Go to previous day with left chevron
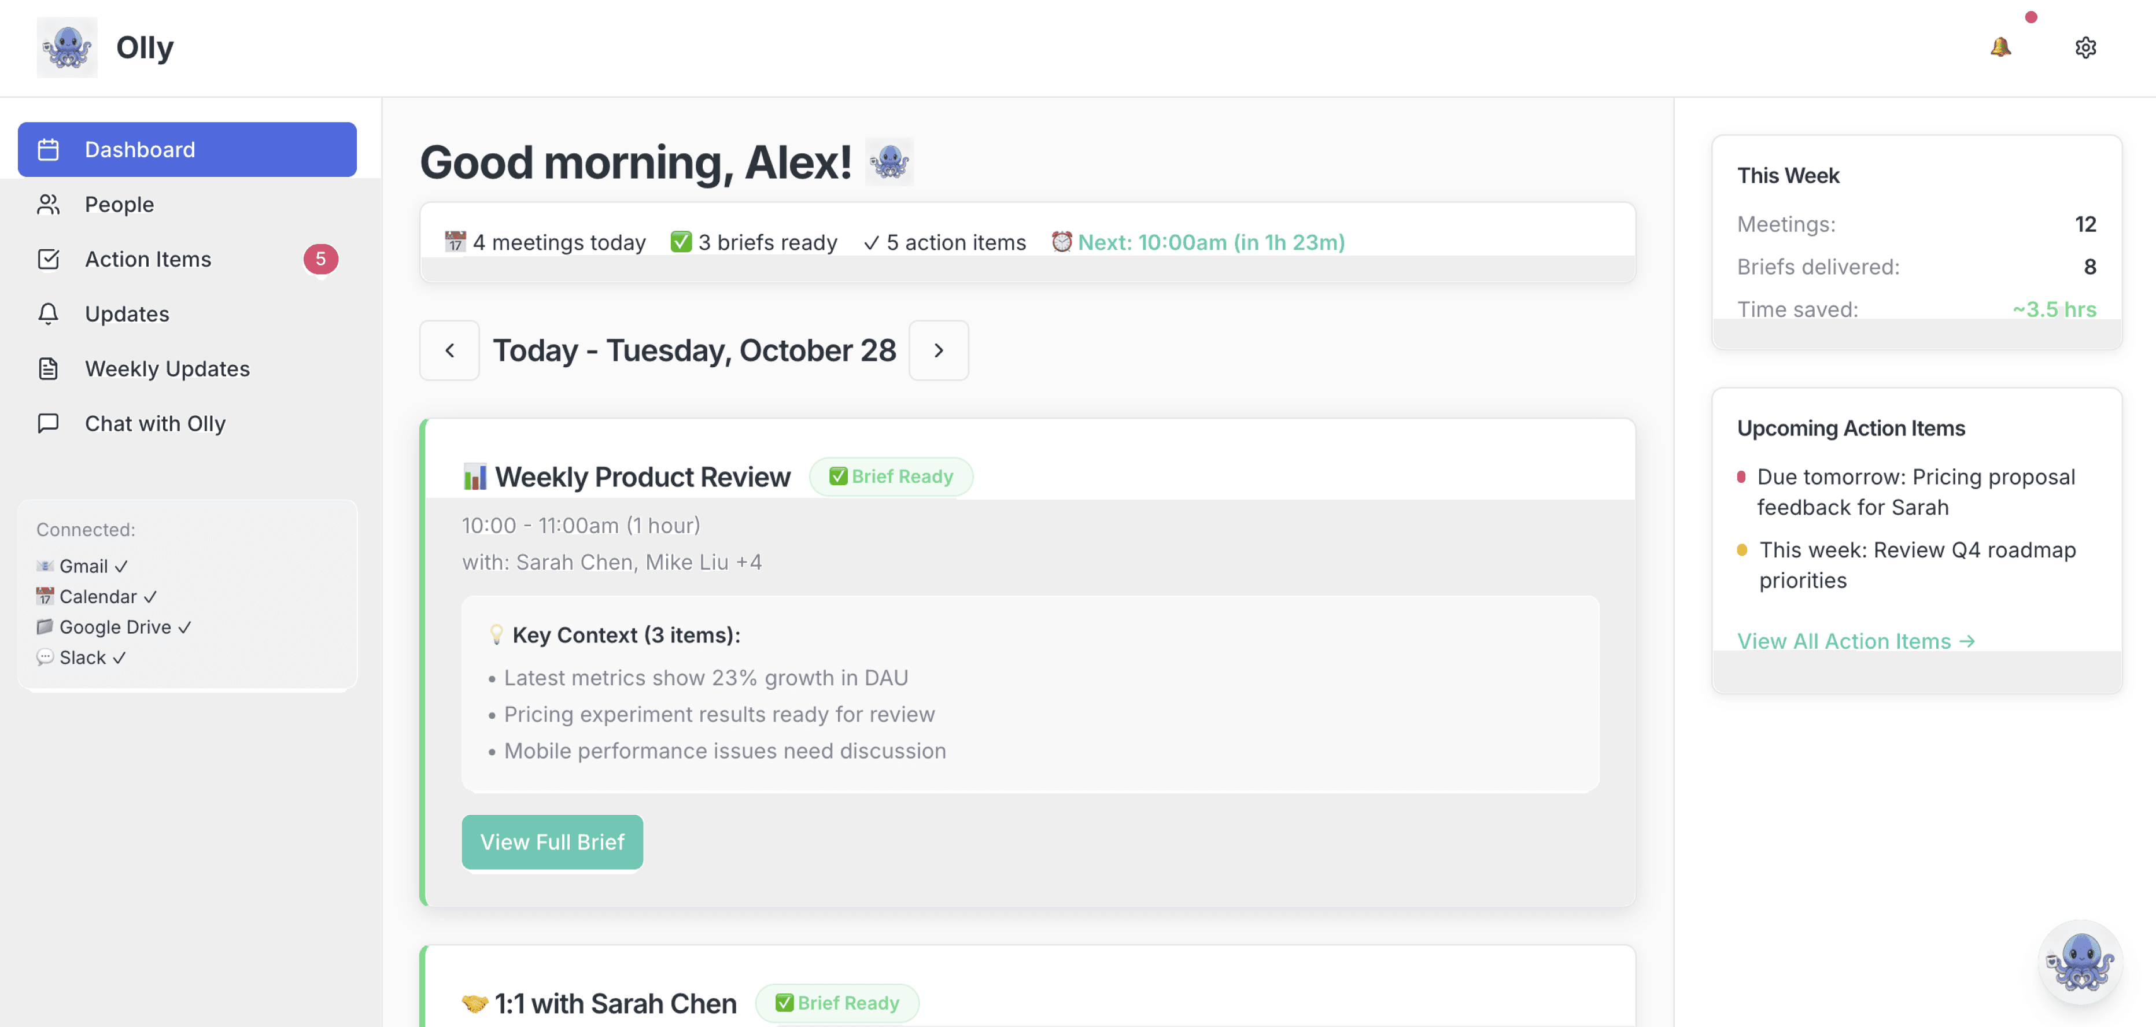 pyautogui.click(x=449, y=350)
